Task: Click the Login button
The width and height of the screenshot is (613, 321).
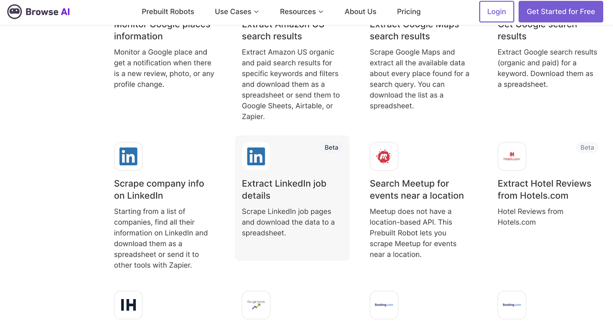Action: (497, 12)
